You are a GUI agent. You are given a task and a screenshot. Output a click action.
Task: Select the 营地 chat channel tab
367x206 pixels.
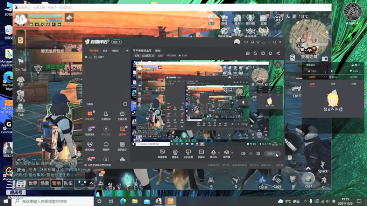[56, 184]
